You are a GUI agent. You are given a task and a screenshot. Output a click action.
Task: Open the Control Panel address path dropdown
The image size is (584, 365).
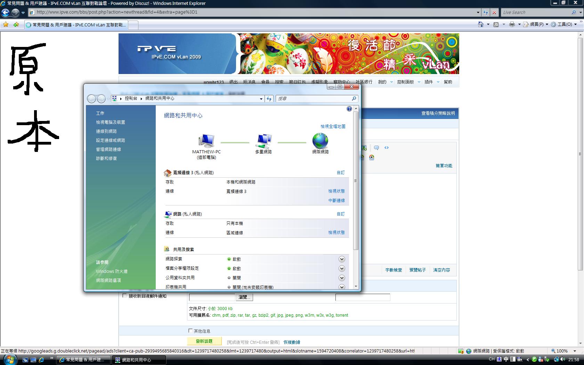[x=261, y=99]
